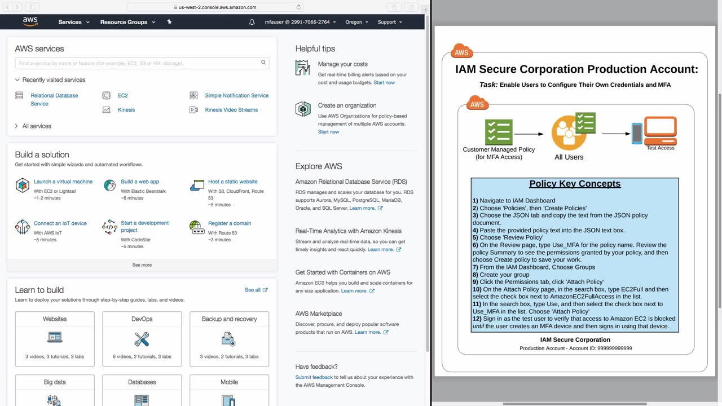Viewport: 722px width, 406px height.
Task: Open the Oregon region dropdown
Action: coord(356,22)
